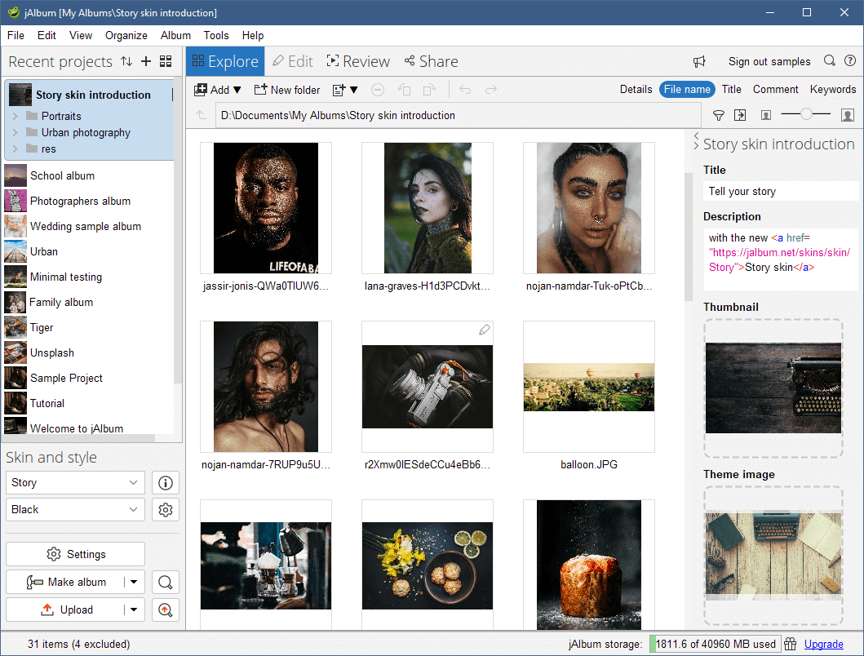Switch caption display to Title
This screenshot has height=656, width=864.
(x=731, y=89)
